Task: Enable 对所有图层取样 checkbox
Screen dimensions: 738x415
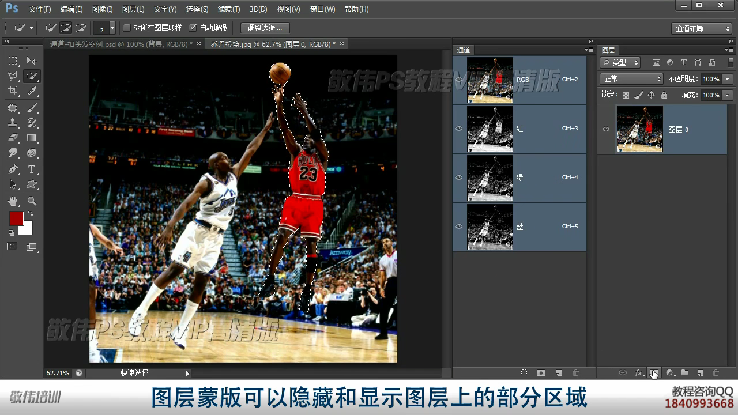Action: pos(127,28)
